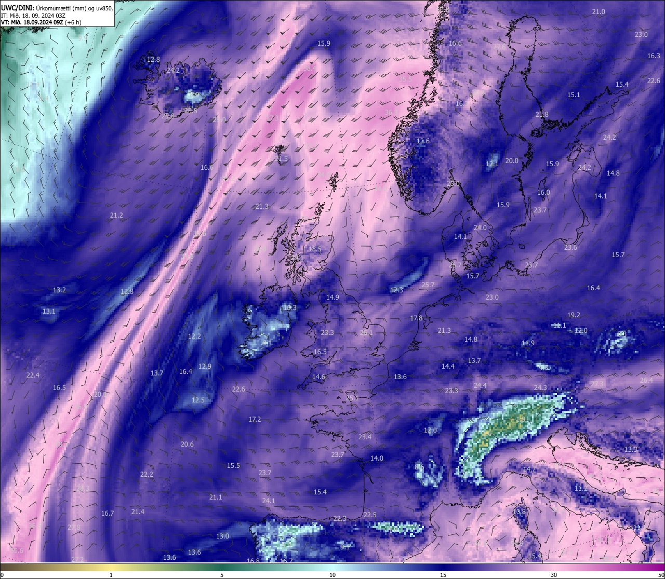Click the IT initialization time line 03Z

pos(33,16)
